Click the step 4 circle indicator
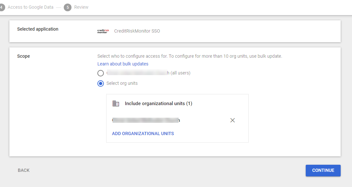This screenshot has height=187, width=352. (2, 7)
